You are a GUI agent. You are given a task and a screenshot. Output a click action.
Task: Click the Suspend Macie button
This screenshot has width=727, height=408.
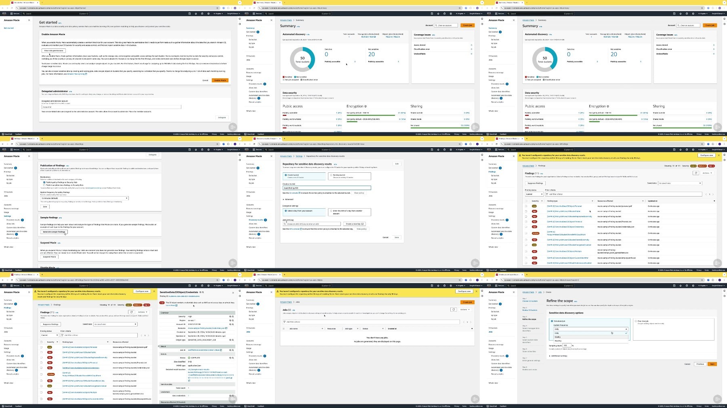pyautogui.click(x=50, y=257)
